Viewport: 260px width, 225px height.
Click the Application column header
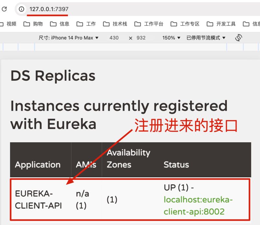point(38,165)
